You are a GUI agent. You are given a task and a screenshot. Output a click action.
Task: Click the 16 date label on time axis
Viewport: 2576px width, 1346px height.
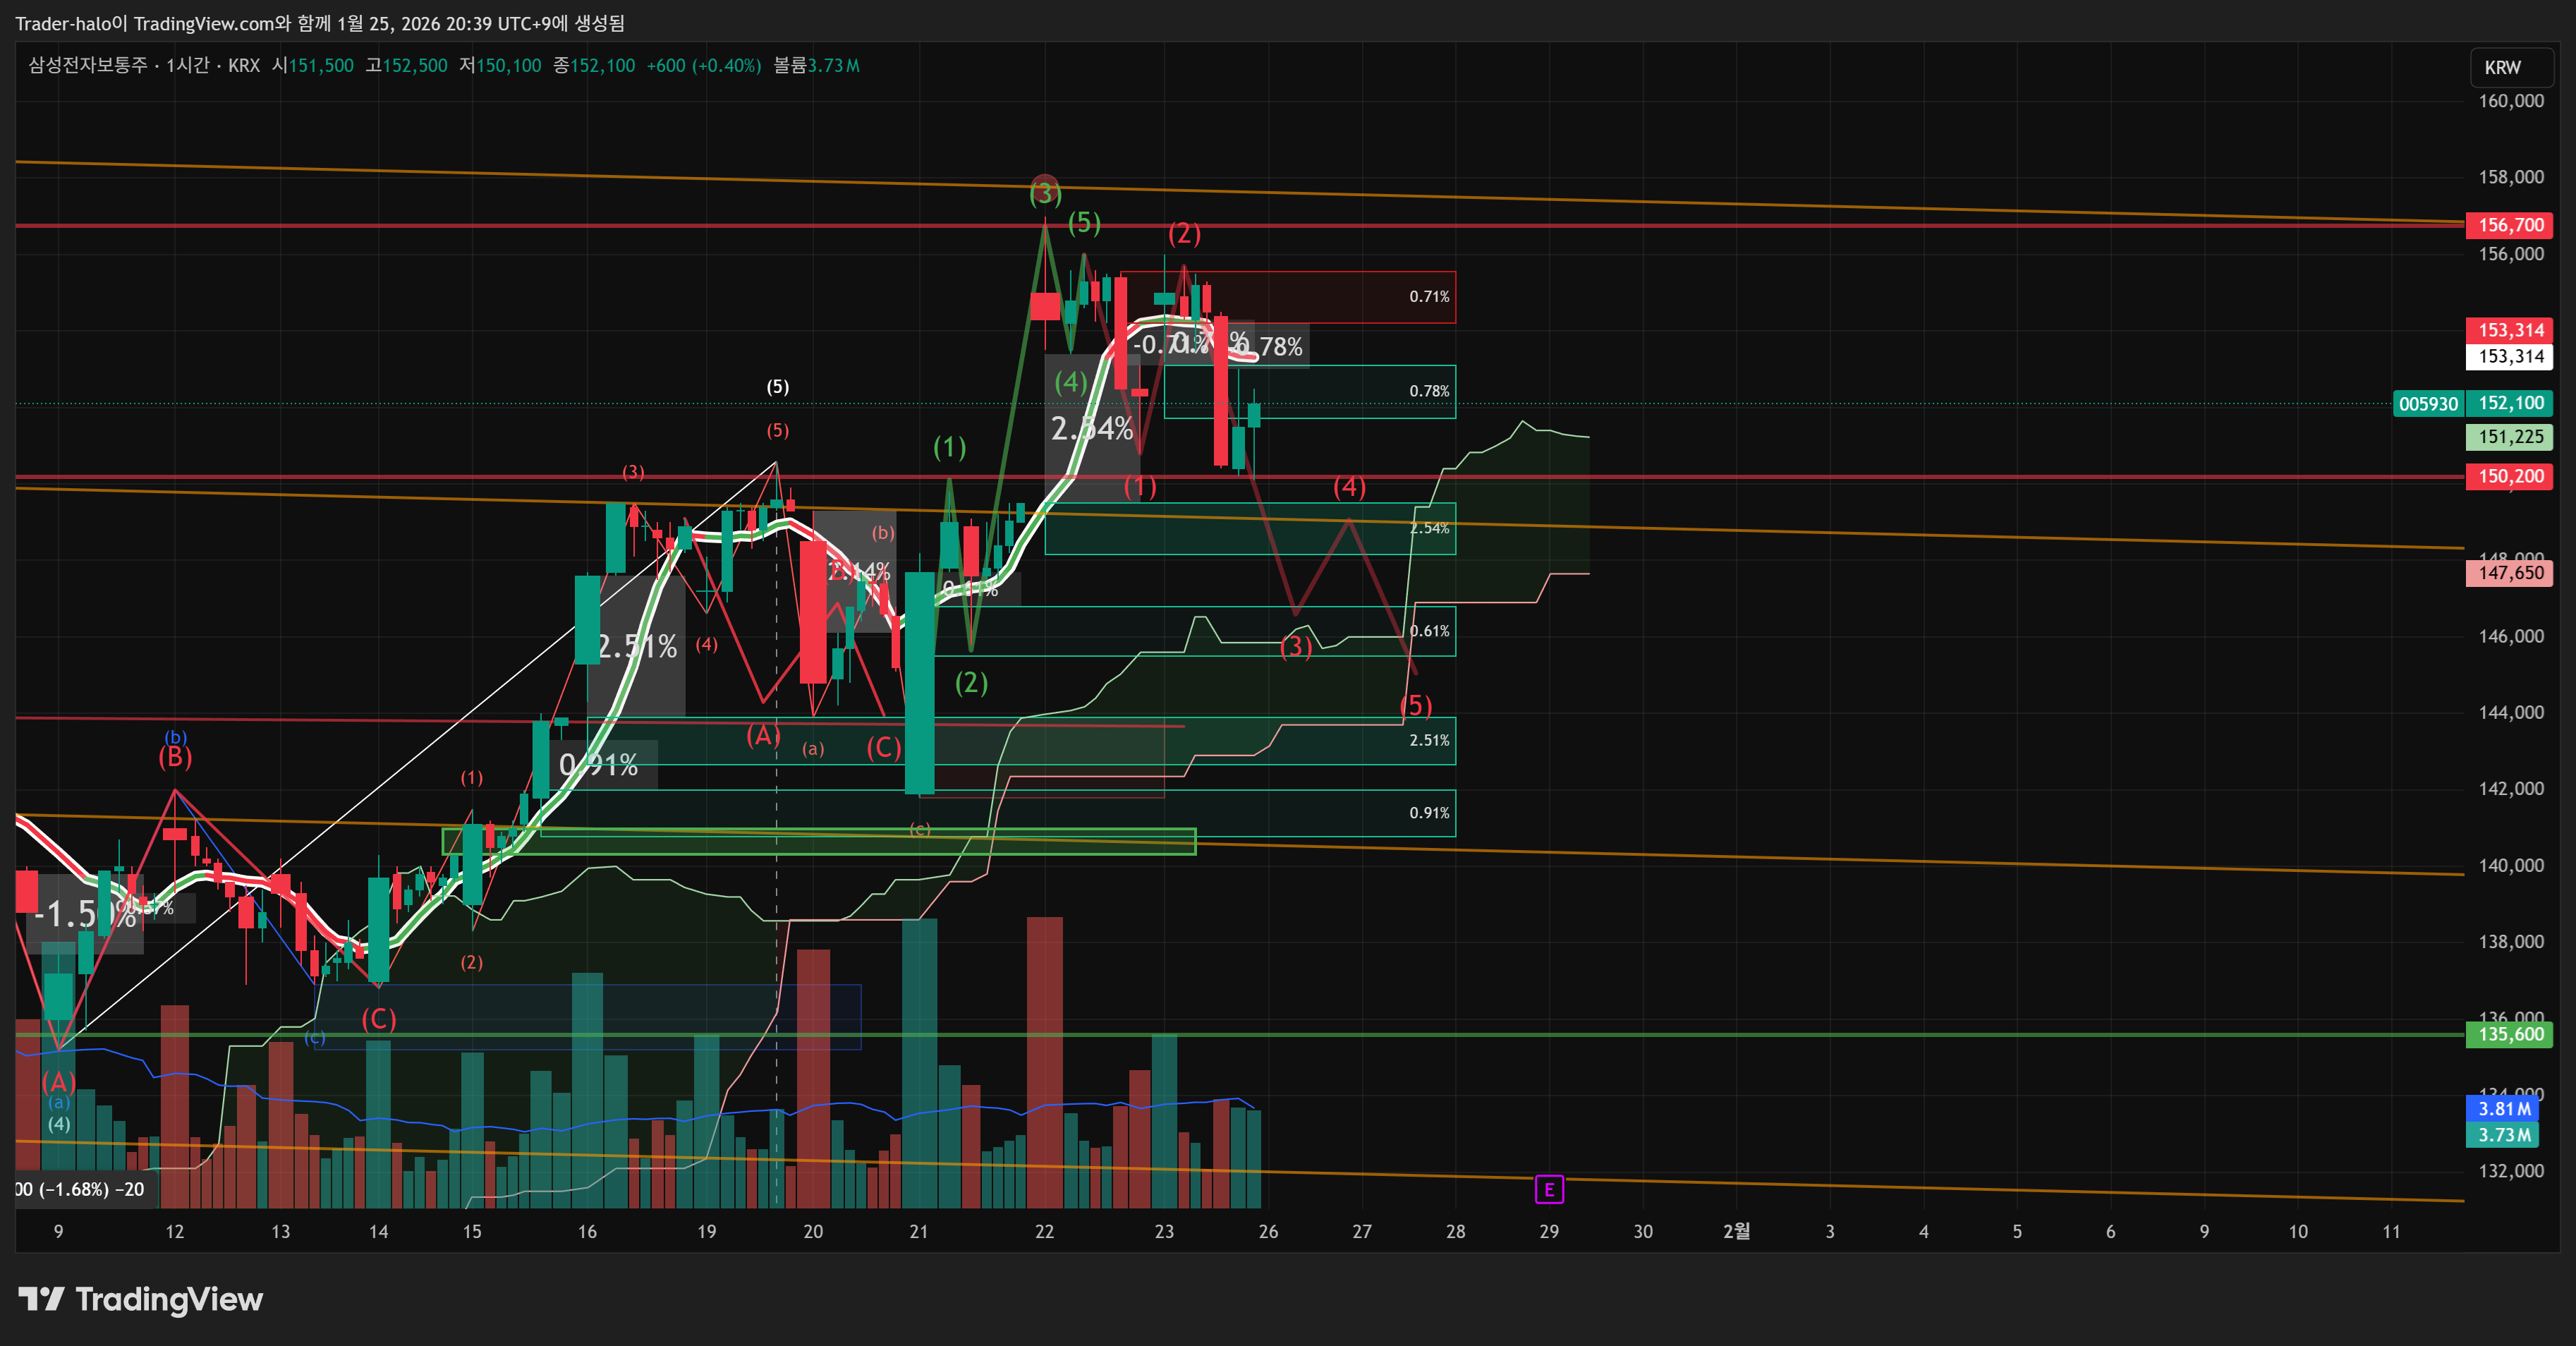pos(587,1232)
